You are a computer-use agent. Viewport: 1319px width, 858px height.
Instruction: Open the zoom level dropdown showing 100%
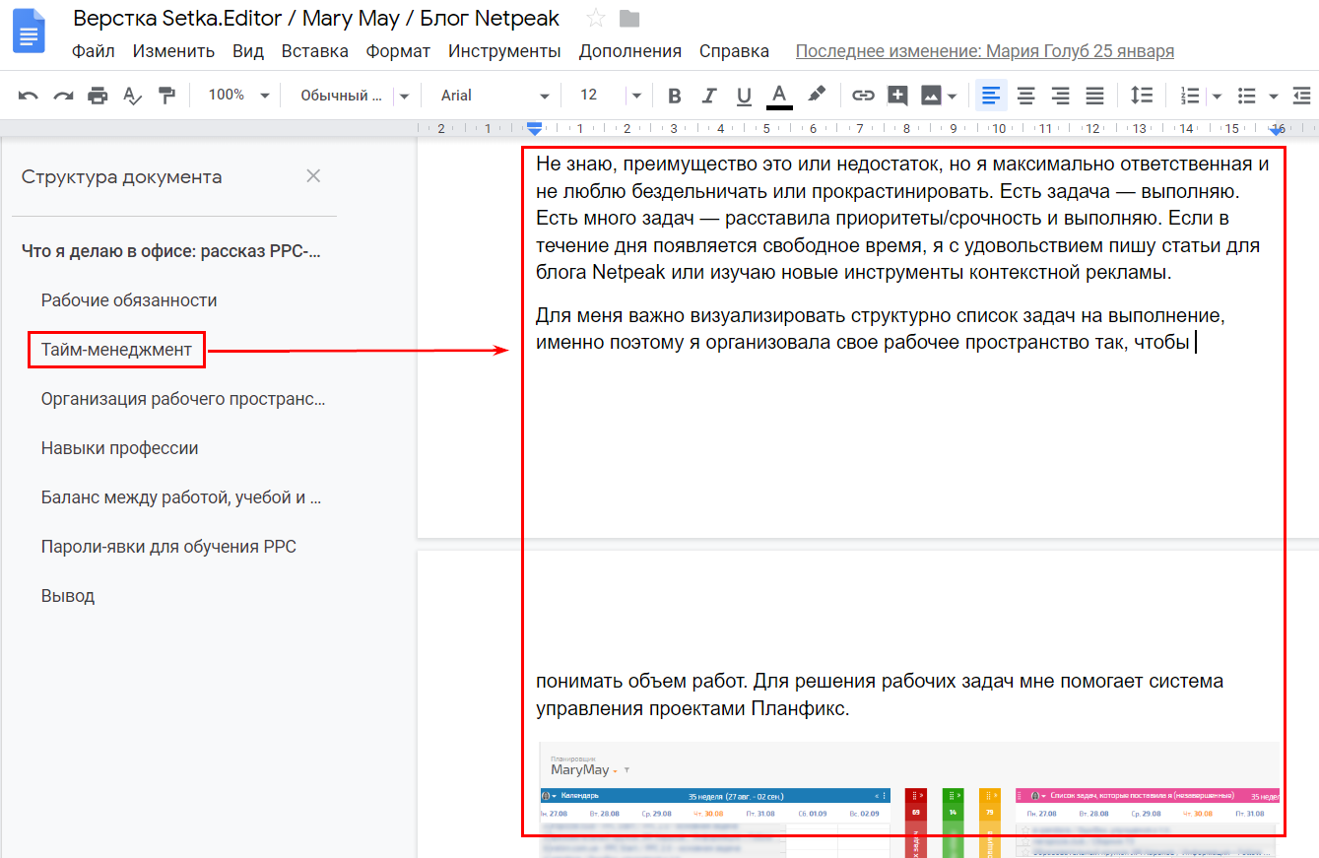238,96
